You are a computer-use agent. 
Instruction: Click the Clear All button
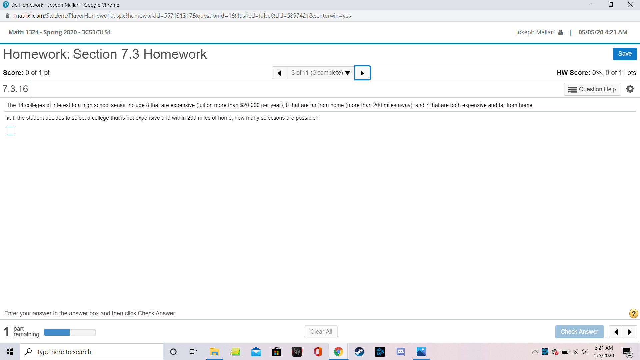click(x=321, y=331)
